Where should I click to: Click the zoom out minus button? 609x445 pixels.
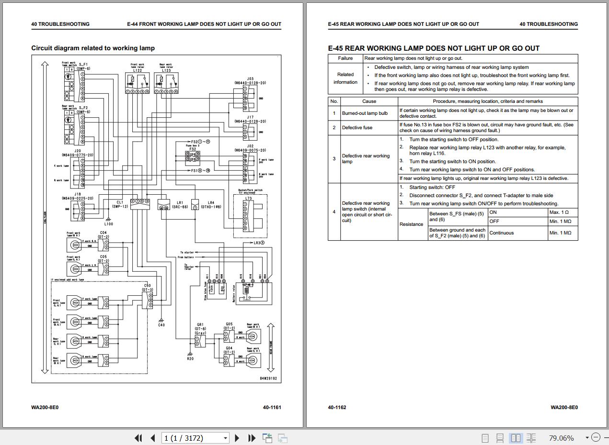point(596,437)
